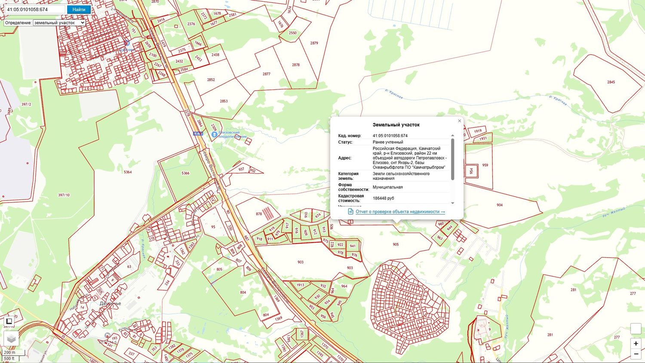
Task: Click parcel label 2879 on the map
Action: click(x=314, y=43)
